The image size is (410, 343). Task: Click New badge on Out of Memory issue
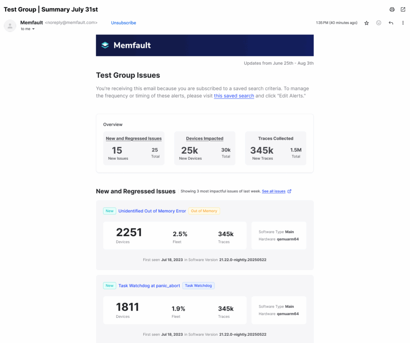[110, 211]
